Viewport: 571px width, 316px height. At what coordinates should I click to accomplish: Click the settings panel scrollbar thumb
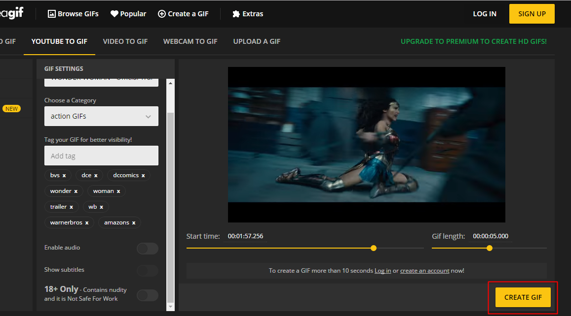tap(170, 207)
